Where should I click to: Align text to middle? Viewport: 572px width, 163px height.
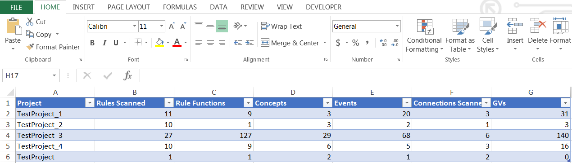(210, 26)
